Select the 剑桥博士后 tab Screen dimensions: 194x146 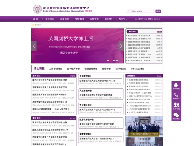tap(121, 69)
